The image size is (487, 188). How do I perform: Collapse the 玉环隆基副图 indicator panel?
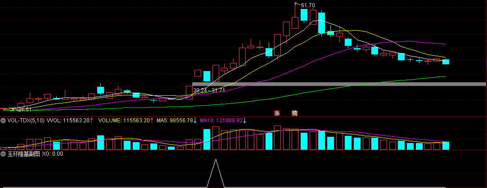[x=3, y=153]
